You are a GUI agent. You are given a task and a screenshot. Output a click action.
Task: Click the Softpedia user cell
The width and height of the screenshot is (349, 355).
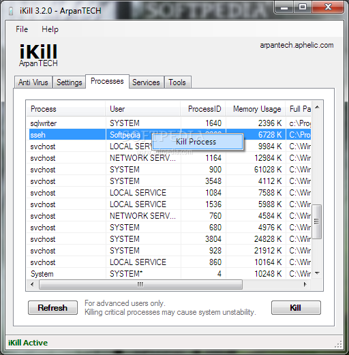click(x=125, y=135)
